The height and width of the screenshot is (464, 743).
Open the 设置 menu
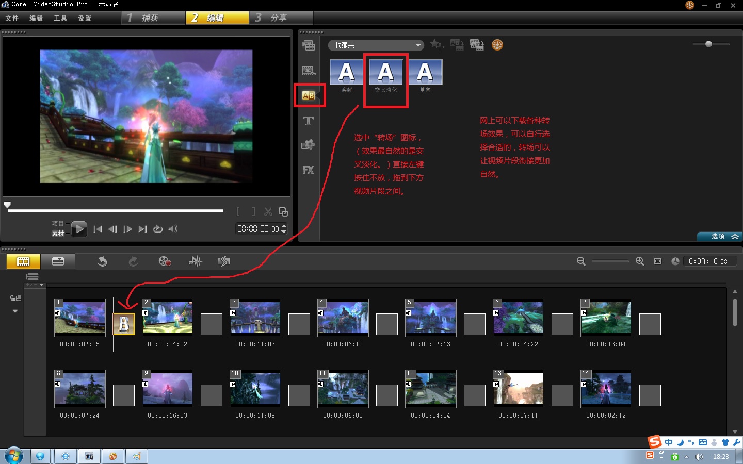click(85, 18)
